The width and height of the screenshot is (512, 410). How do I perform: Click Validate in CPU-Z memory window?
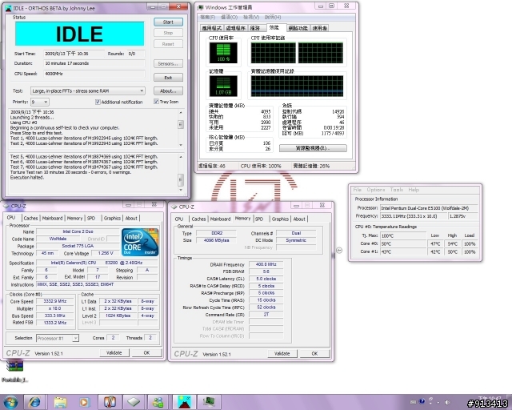tap(282, 353)
